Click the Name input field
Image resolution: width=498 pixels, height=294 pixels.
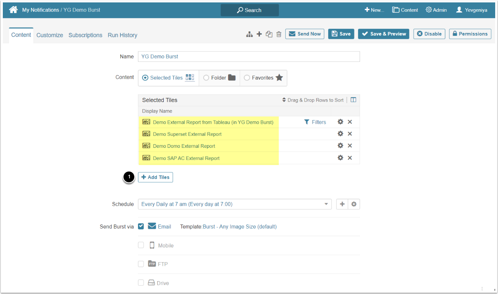(249, 57)
